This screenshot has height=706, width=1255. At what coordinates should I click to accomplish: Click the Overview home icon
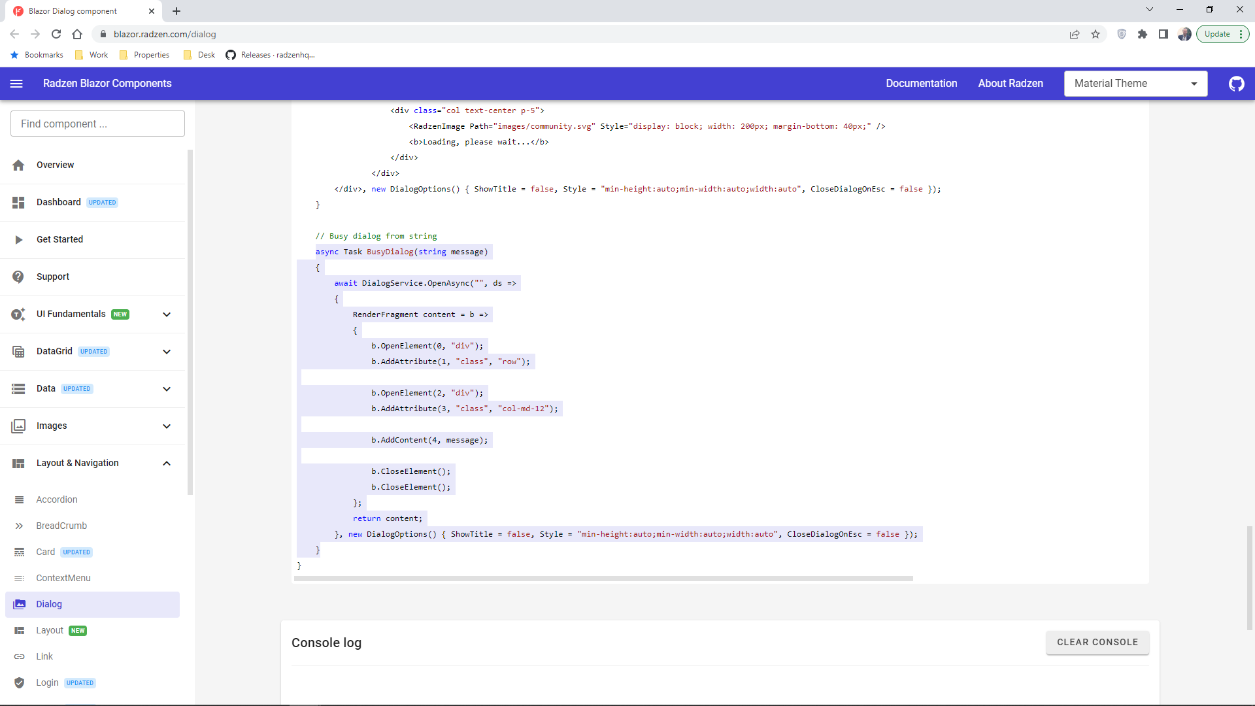(x=18, y=165)
